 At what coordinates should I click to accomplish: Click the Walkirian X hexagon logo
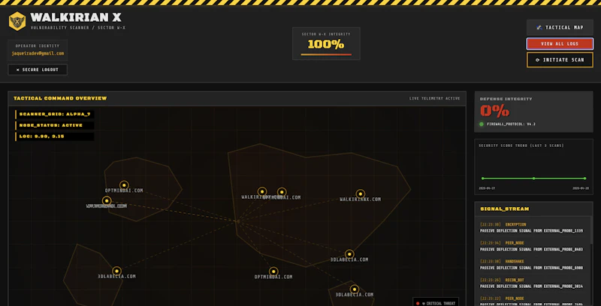pyautogui.click(x=17, y=21)
